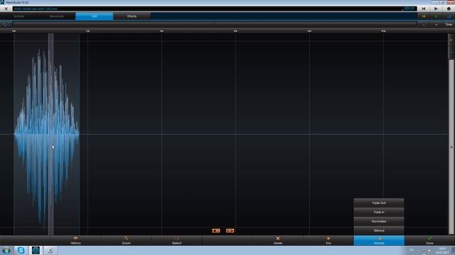
Task: Choose Normalize from the Volume menu
Action: pyautogui.click(x=379, y=222)
